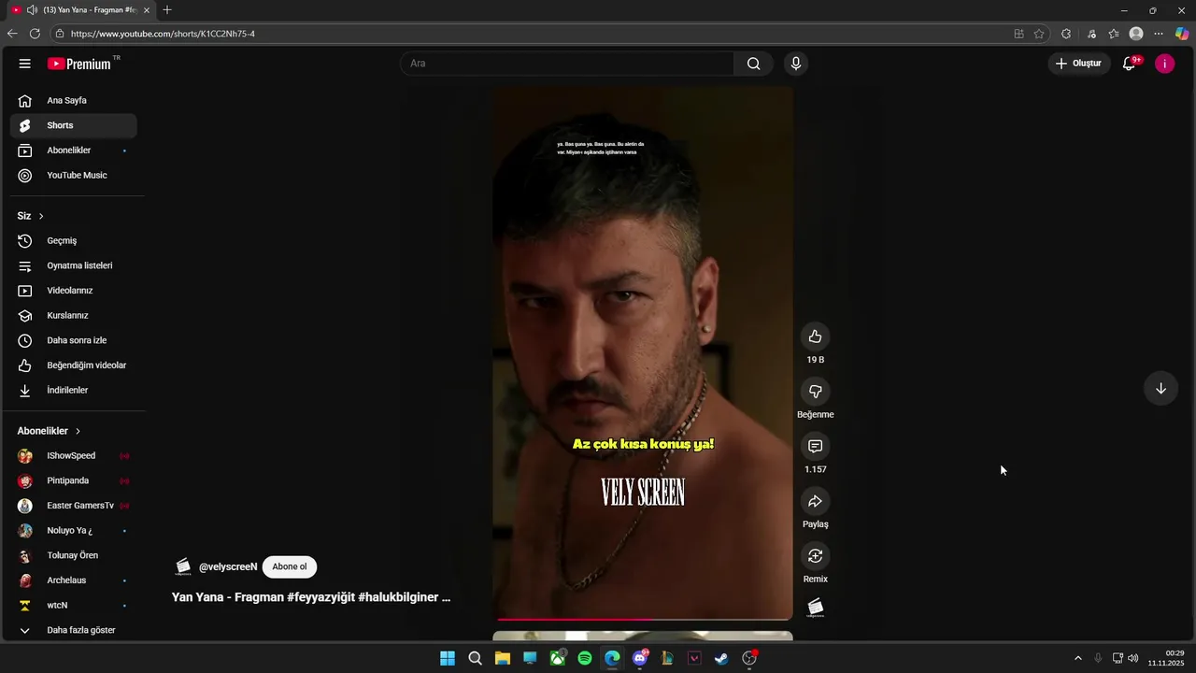The image size is (1196, 673).
Task: Open Kurslarınız in the sidebar
Action: click(74, 315)
